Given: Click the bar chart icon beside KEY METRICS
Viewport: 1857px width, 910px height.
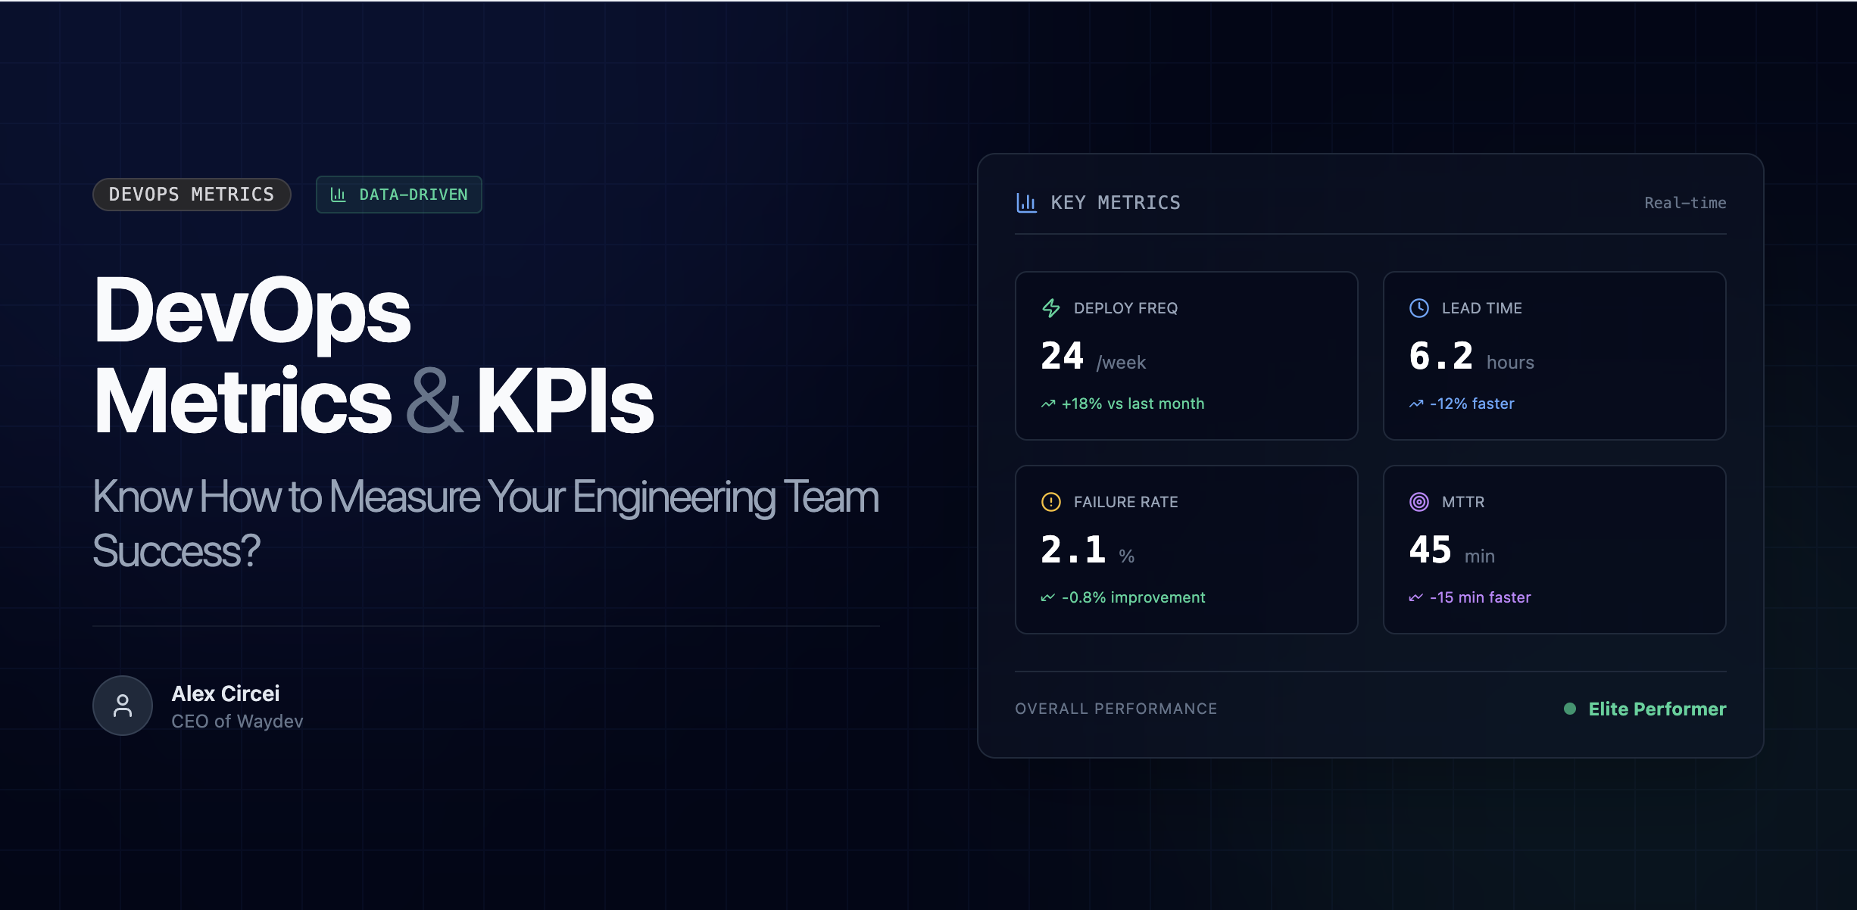Looking at the screenshot, I should tap(1027, 202).
